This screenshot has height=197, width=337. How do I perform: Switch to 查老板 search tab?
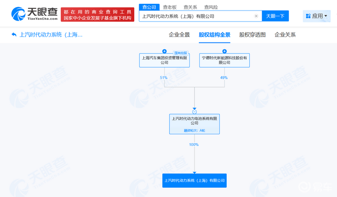tap(170, 7)
